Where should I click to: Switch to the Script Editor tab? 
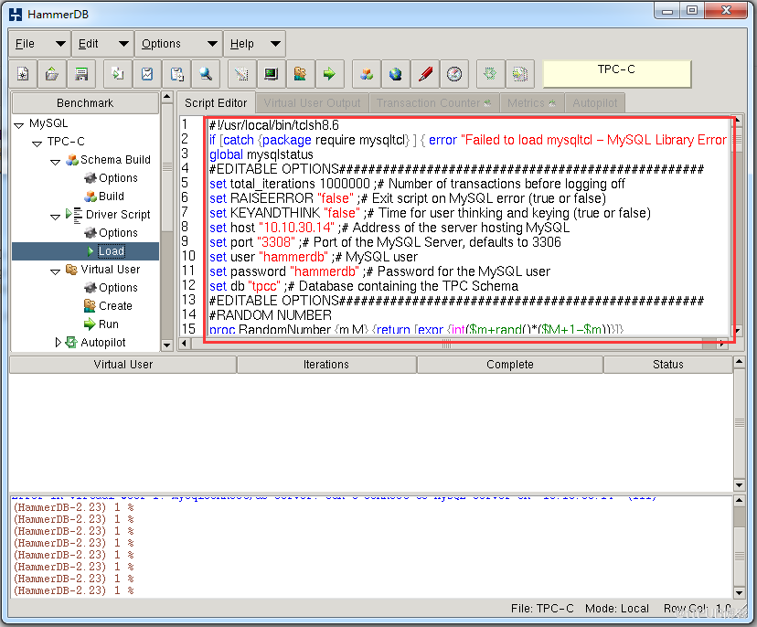pyautogui.click(x=216, y=102)
